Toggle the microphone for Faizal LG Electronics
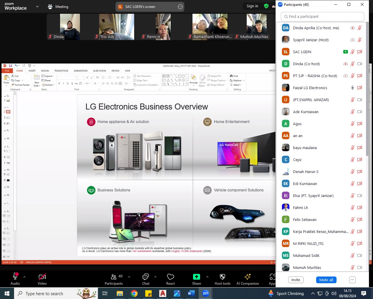 [x=352, y=88]
